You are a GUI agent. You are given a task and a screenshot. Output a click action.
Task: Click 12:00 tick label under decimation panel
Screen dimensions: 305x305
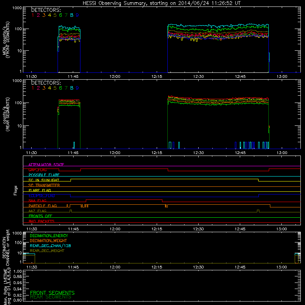click(115, 267)
